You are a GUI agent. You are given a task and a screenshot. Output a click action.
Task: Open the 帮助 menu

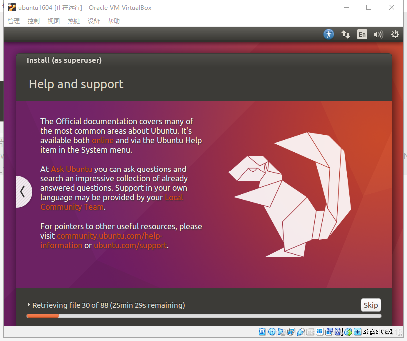114,21
